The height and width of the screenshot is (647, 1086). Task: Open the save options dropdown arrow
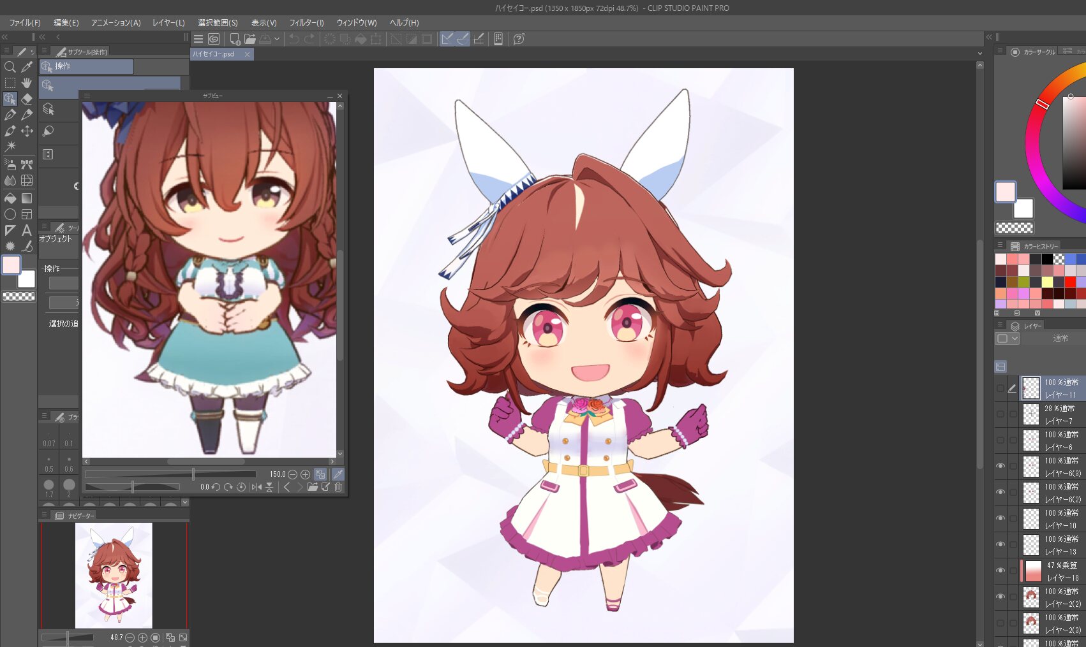coord(277,39)
